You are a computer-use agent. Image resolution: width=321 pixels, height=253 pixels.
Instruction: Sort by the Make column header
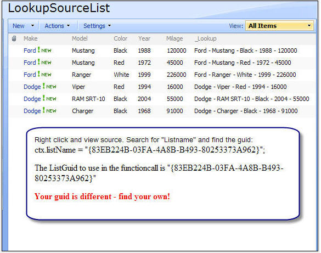pyautogui.click(x=31, y=38)
